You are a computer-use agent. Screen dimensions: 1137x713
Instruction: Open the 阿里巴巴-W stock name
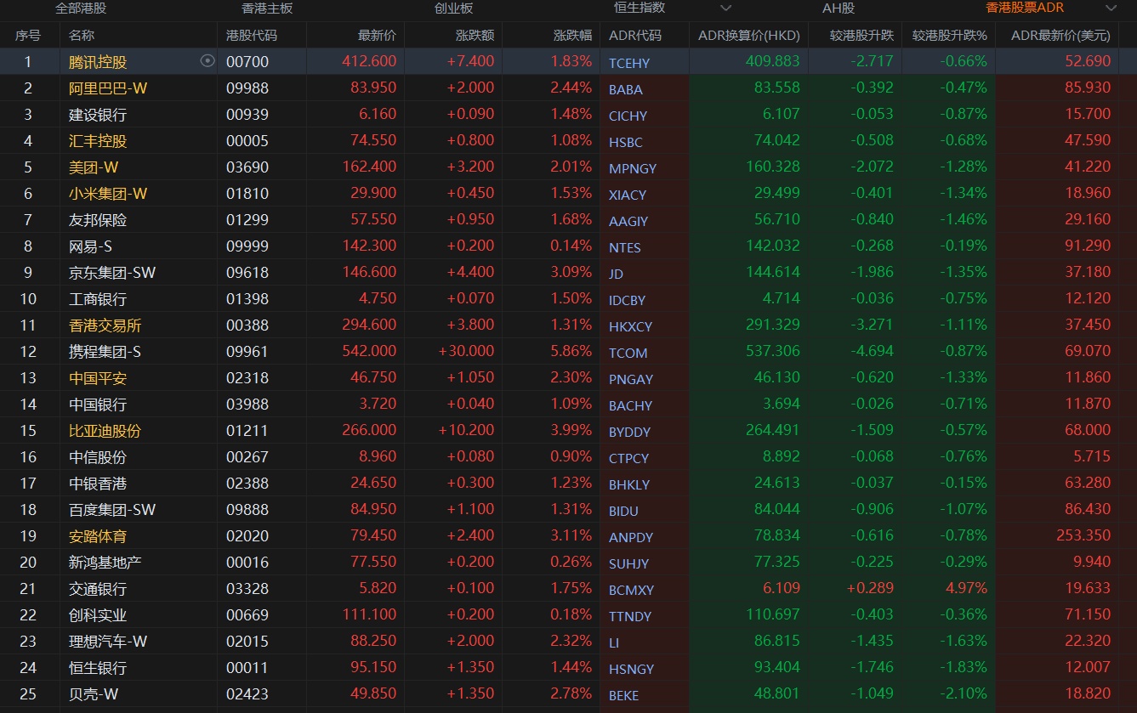click(108, 88)
